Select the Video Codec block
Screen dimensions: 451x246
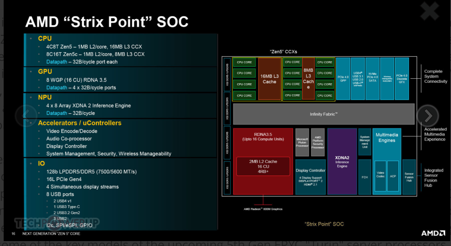click(x=380, y=176)
